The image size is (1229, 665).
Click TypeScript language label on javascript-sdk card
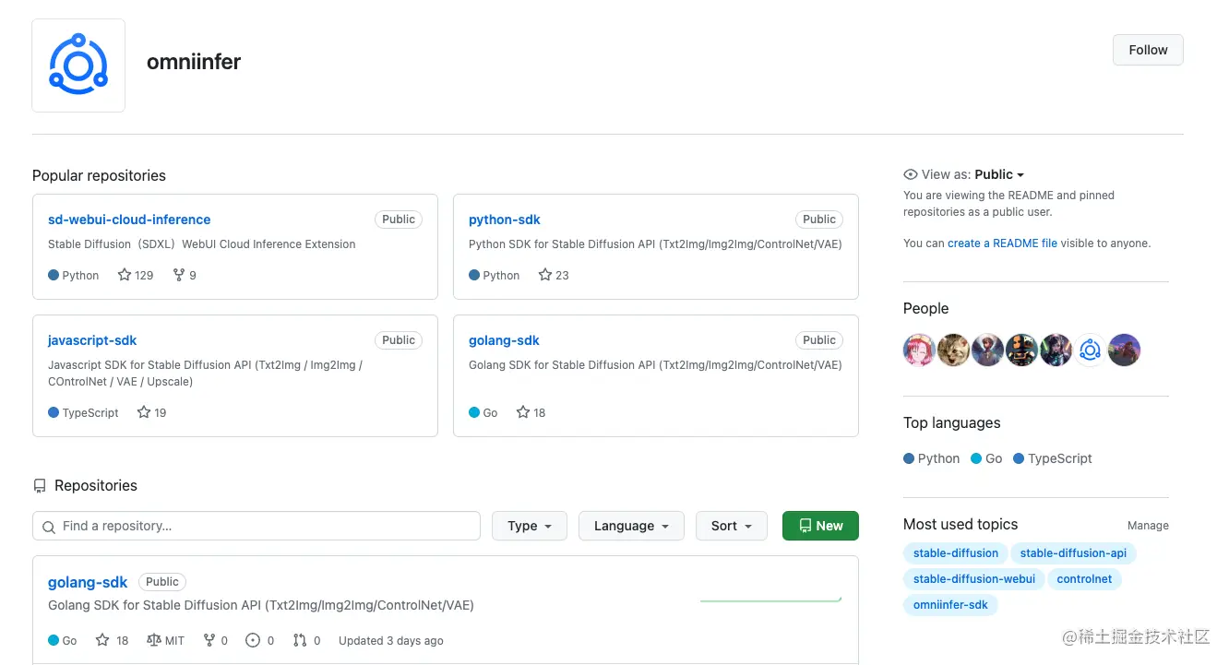(83, 412)
